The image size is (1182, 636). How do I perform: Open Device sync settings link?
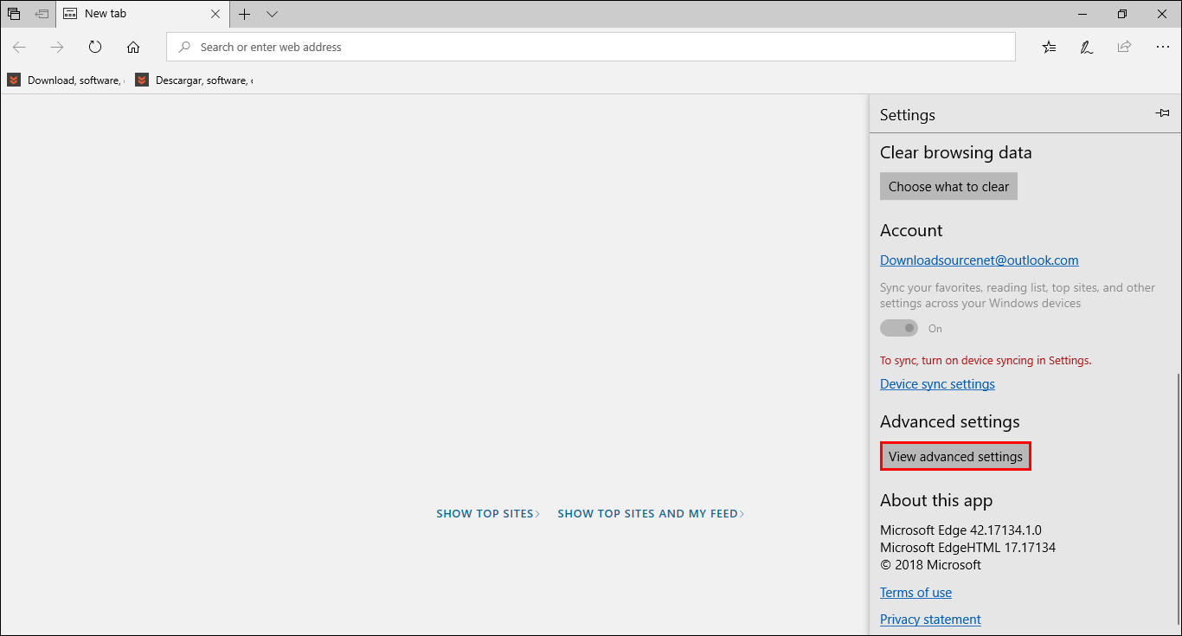pos(937,383)
